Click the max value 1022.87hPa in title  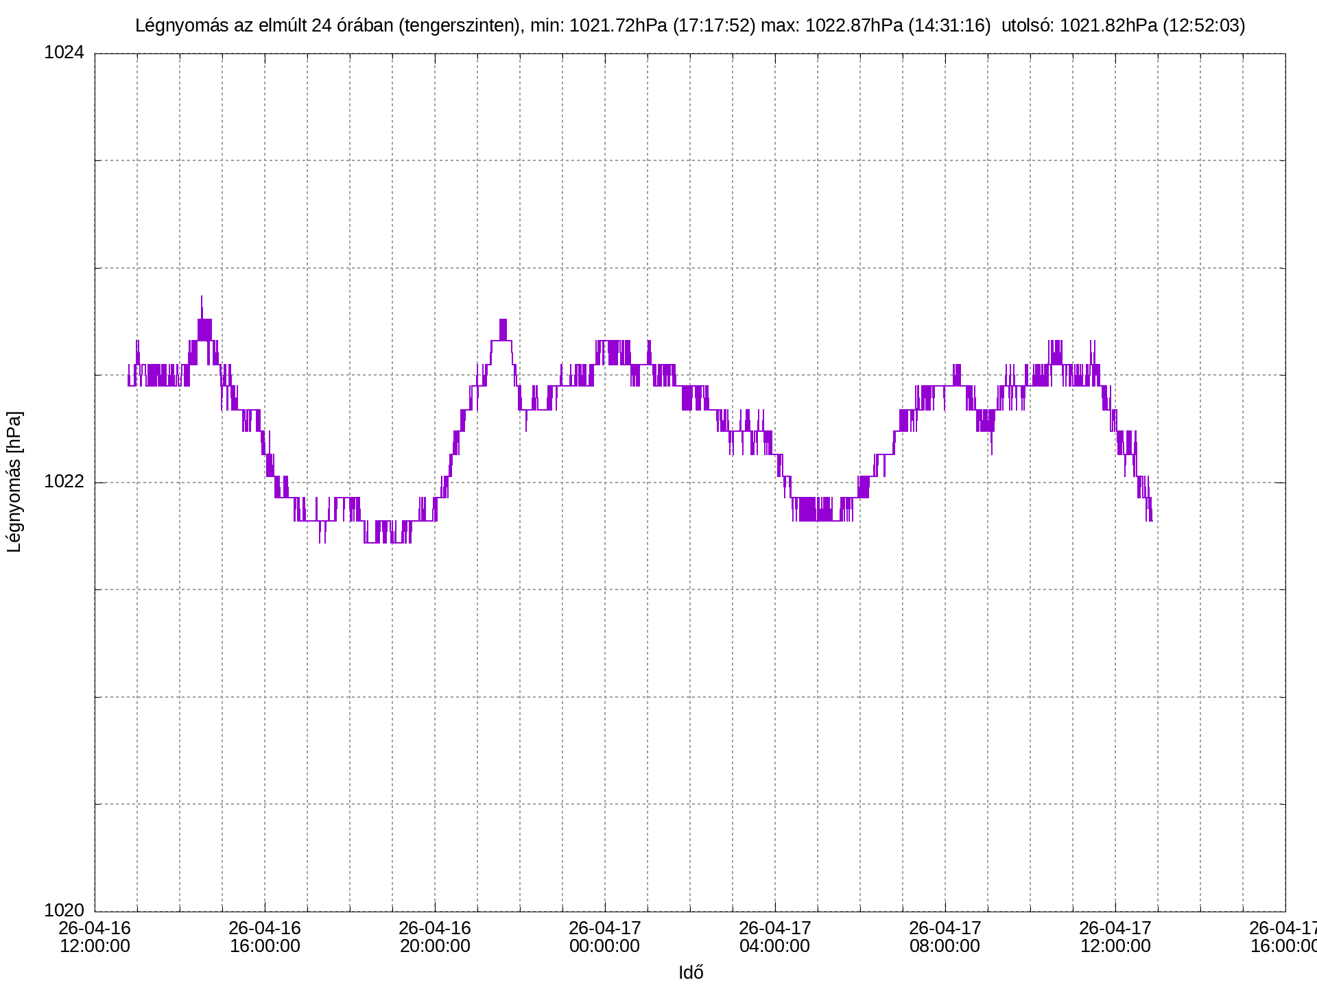[853, 25]
